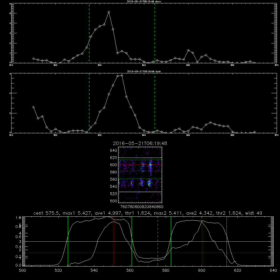Screen dimensions: 280x280
Task: Open the central heatmap image
Action: (x=140, y=175)
